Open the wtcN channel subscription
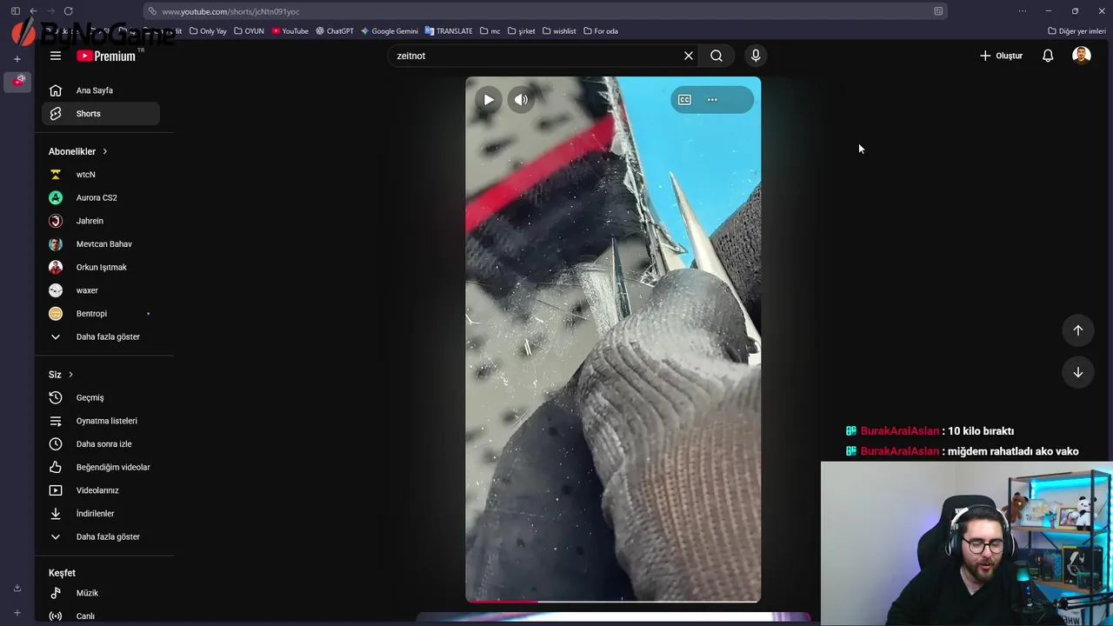The height and width of the screenshot is (626, 1113). tap(101, 175)
